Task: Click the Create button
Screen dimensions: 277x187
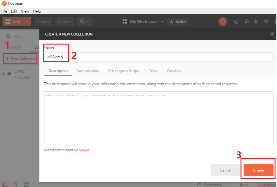Action: click(258, 170)
